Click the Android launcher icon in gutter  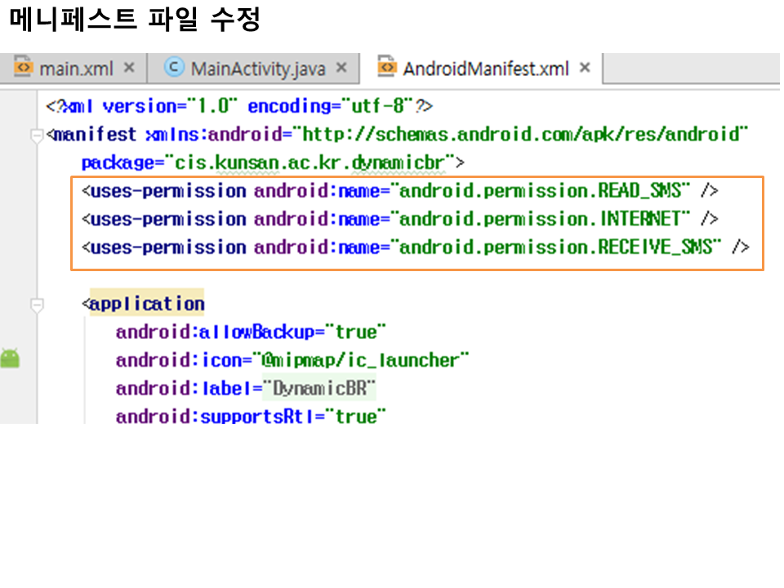[x=10, y=358]
